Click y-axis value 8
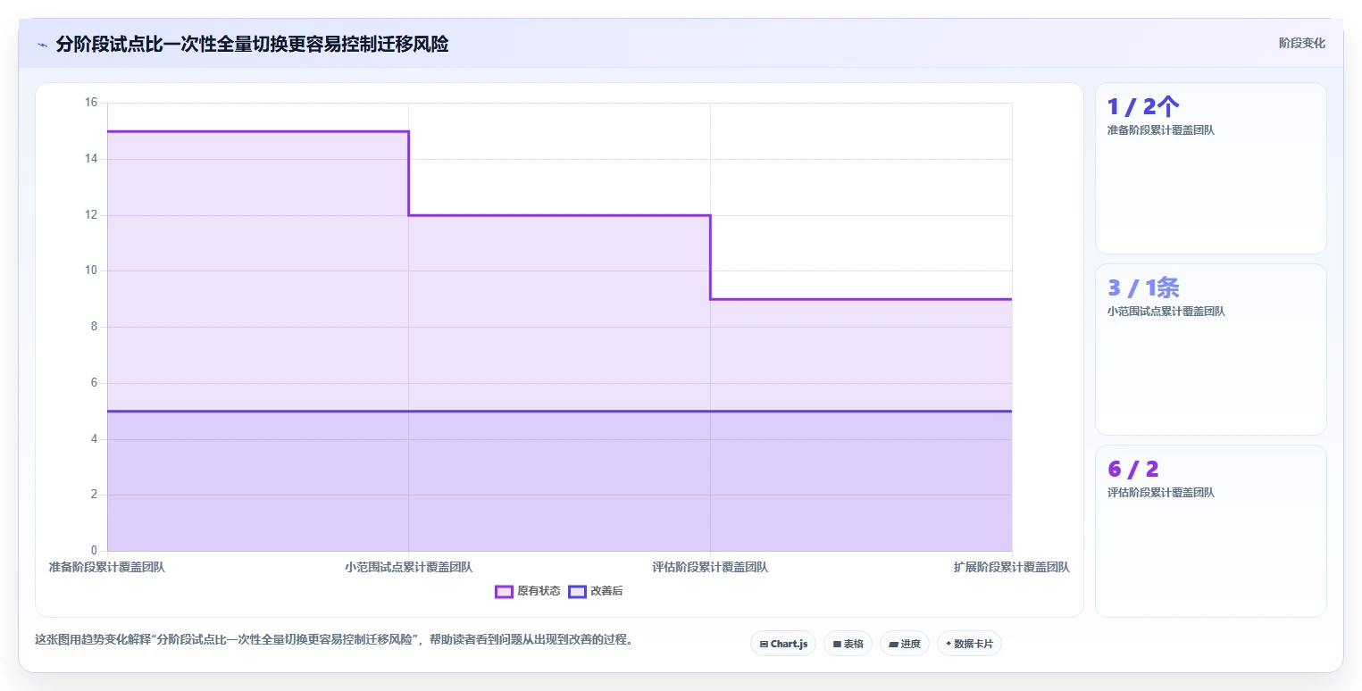1362x691 pixels. coord(94,327)
